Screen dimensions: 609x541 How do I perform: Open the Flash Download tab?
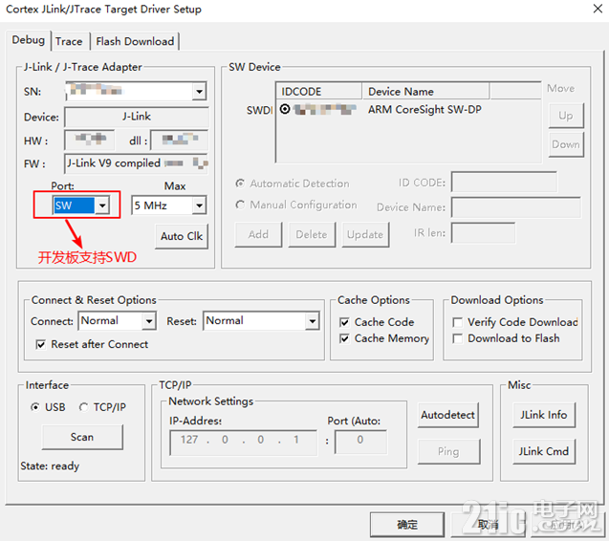click(135, 41)
